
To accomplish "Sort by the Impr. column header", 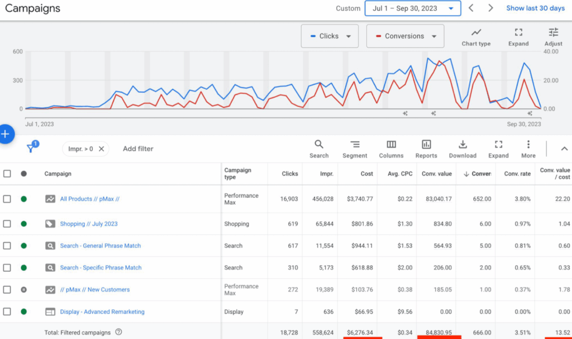I will pos(326,174).
